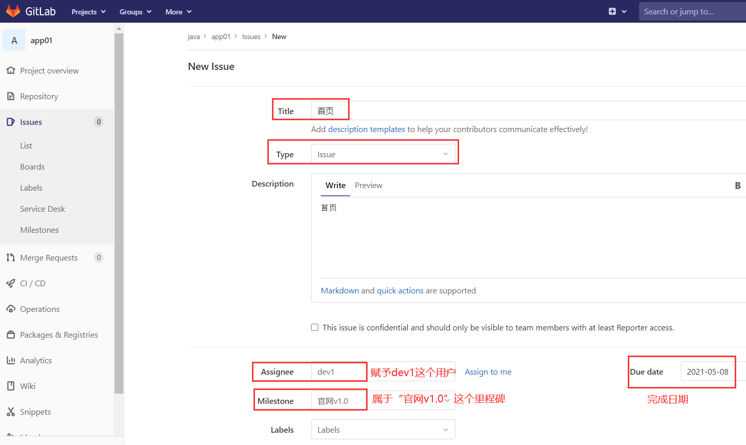Open the Milestone dropdown
The image size is (746, 445).
(383, 401)
